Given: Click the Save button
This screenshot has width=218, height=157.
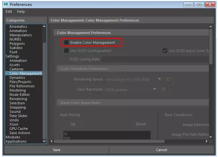Looking at the screenshot, I should coord(56,150).
